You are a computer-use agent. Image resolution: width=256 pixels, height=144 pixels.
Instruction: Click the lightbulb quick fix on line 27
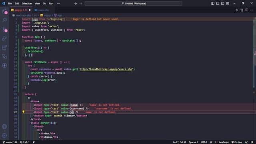(x=23, y=112)
